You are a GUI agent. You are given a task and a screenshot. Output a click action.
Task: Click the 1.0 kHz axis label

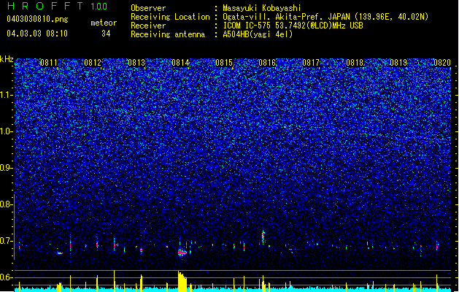[x=7, y=131]
